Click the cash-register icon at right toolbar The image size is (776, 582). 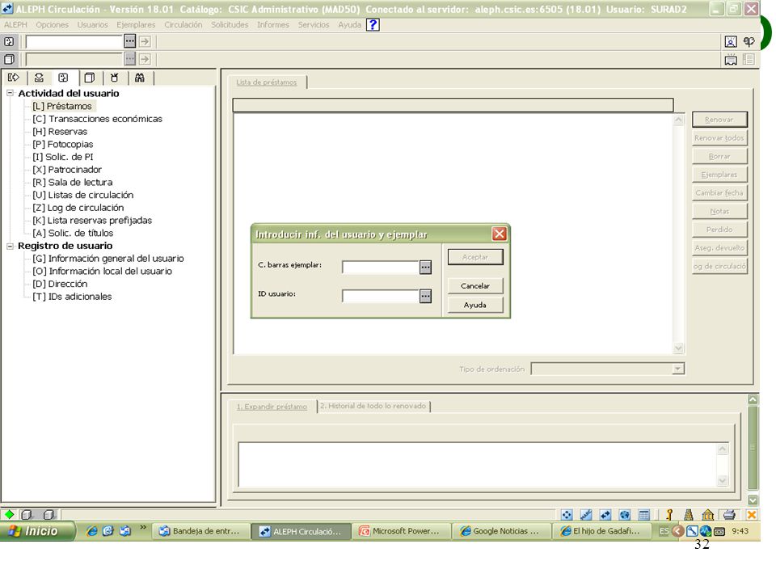coord(731,60)
